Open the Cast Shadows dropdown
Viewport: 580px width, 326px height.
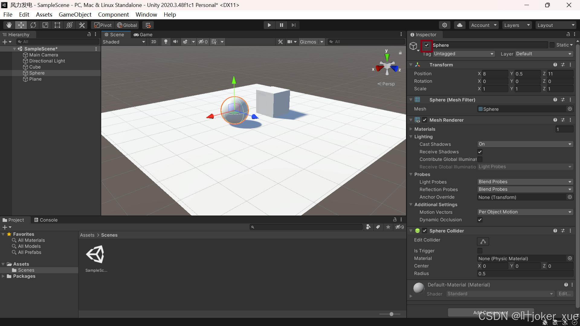[525, 144]
